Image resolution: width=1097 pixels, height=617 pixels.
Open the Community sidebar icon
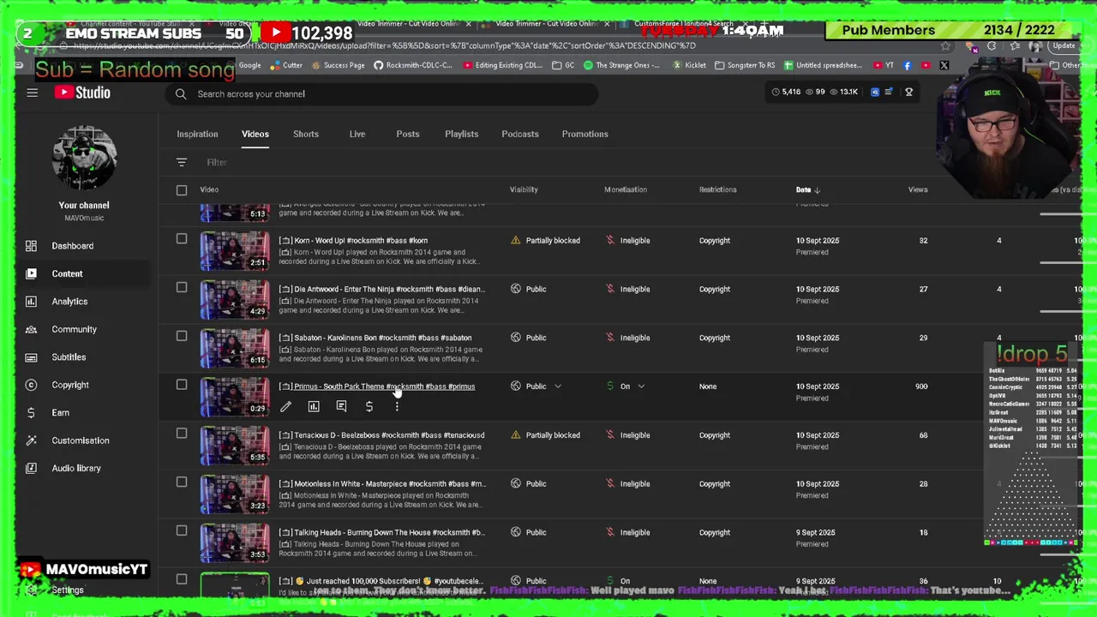pos(31,329)
